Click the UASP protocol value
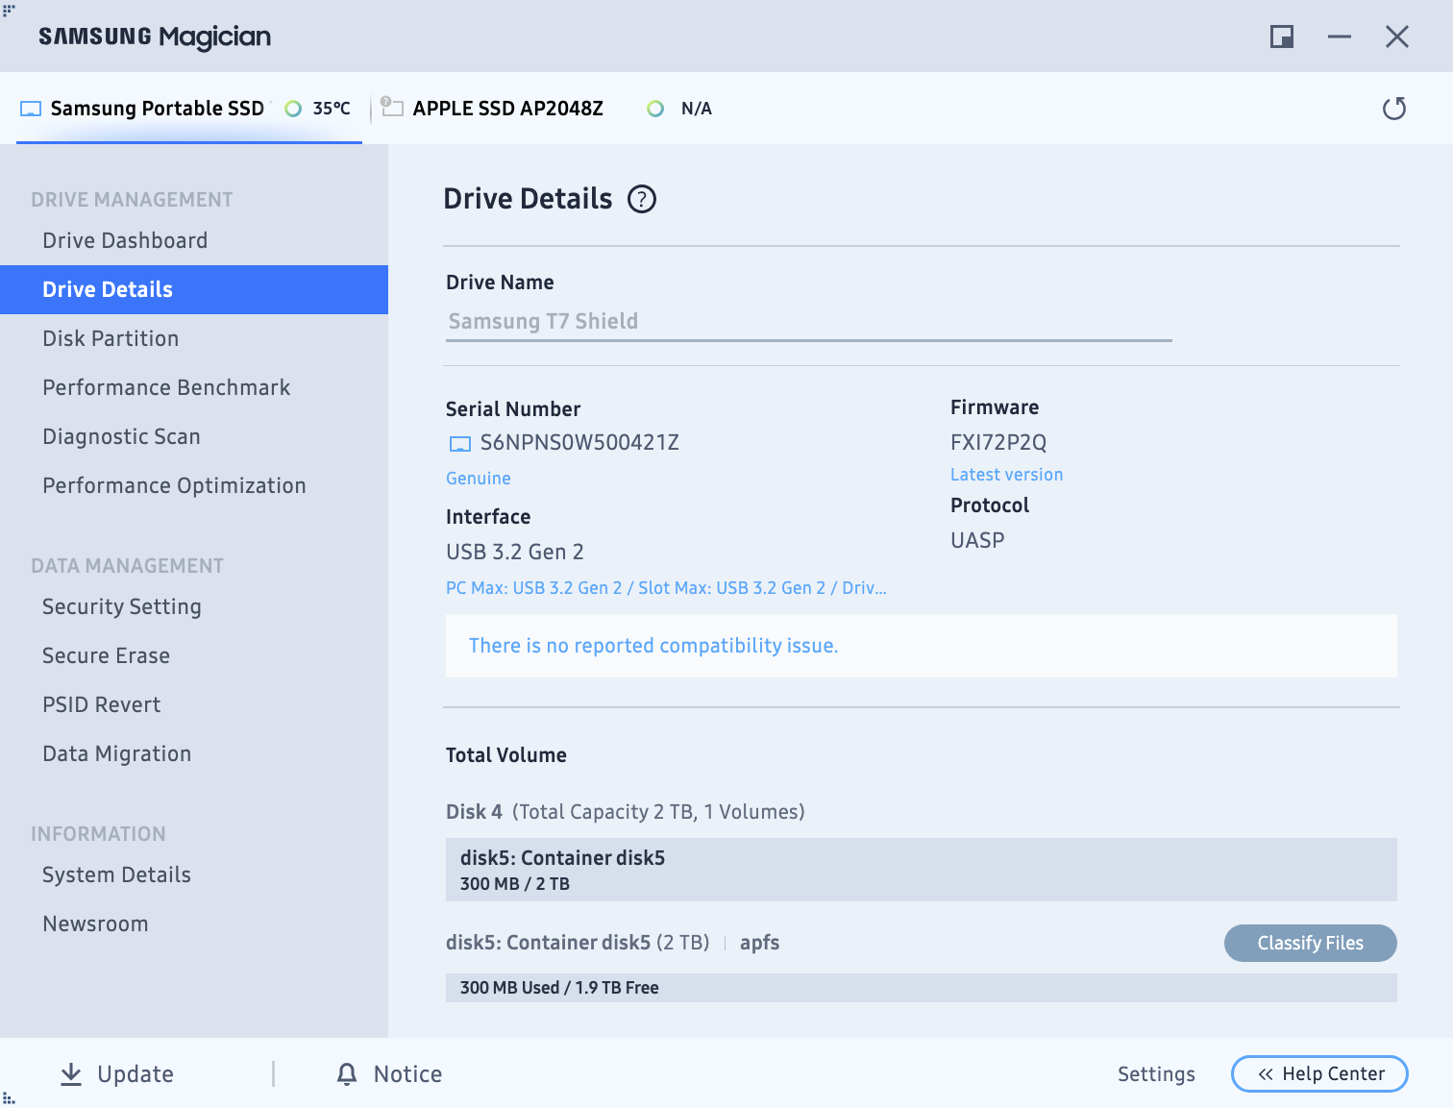The height and width of the screenshot is (1108, 1453). click(x=977, y=541)
